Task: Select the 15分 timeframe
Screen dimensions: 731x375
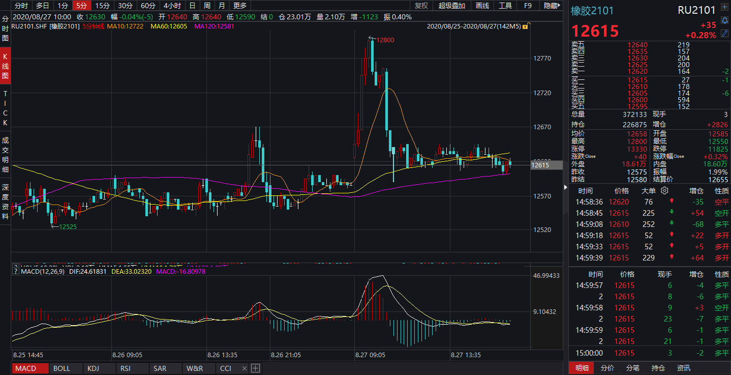Action: pyautogui.click(x=103, y=6)
